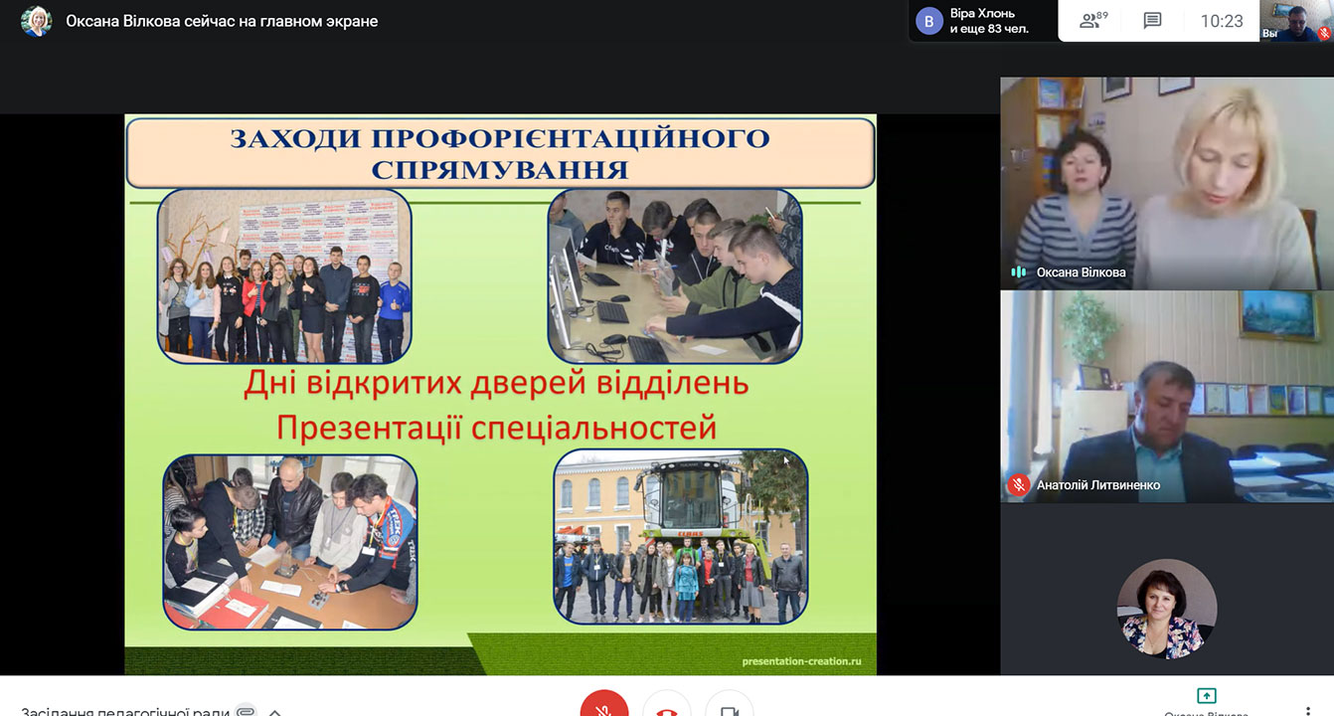Click the slide text 'Презентації спеціальностей'
Image resolution: width=1334 pixels, height=716 pixels.
(497, 428)
